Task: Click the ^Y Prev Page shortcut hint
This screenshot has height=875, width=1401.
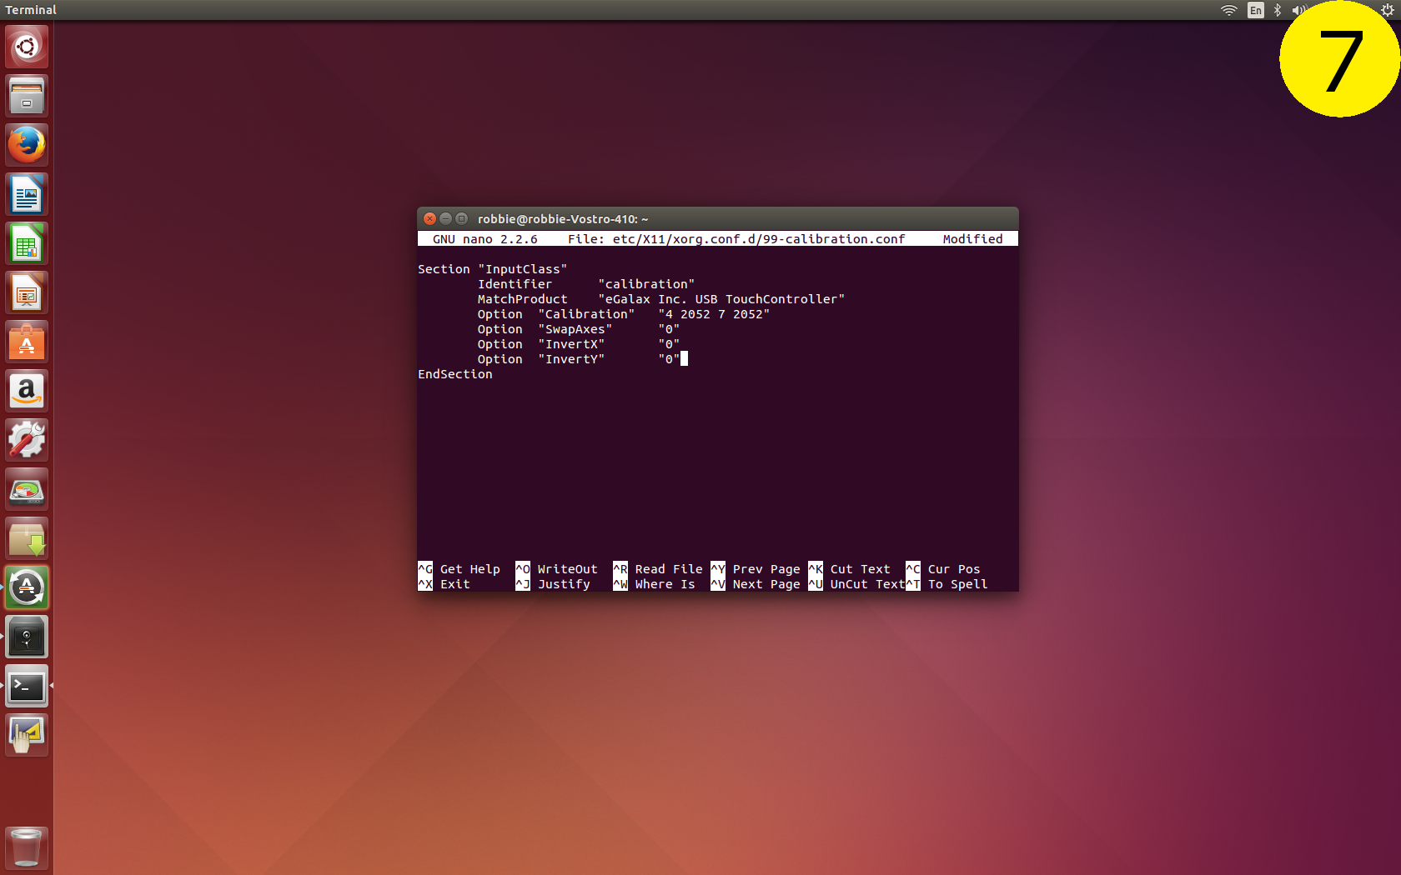Action: pyautogui.click(x=756, y=569)
